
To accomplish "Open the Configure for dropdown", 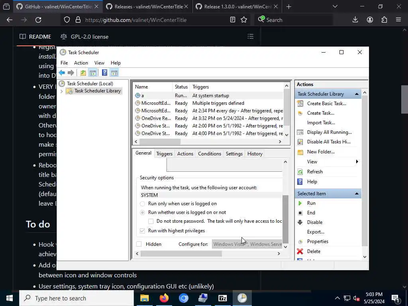I will [247, 244].
